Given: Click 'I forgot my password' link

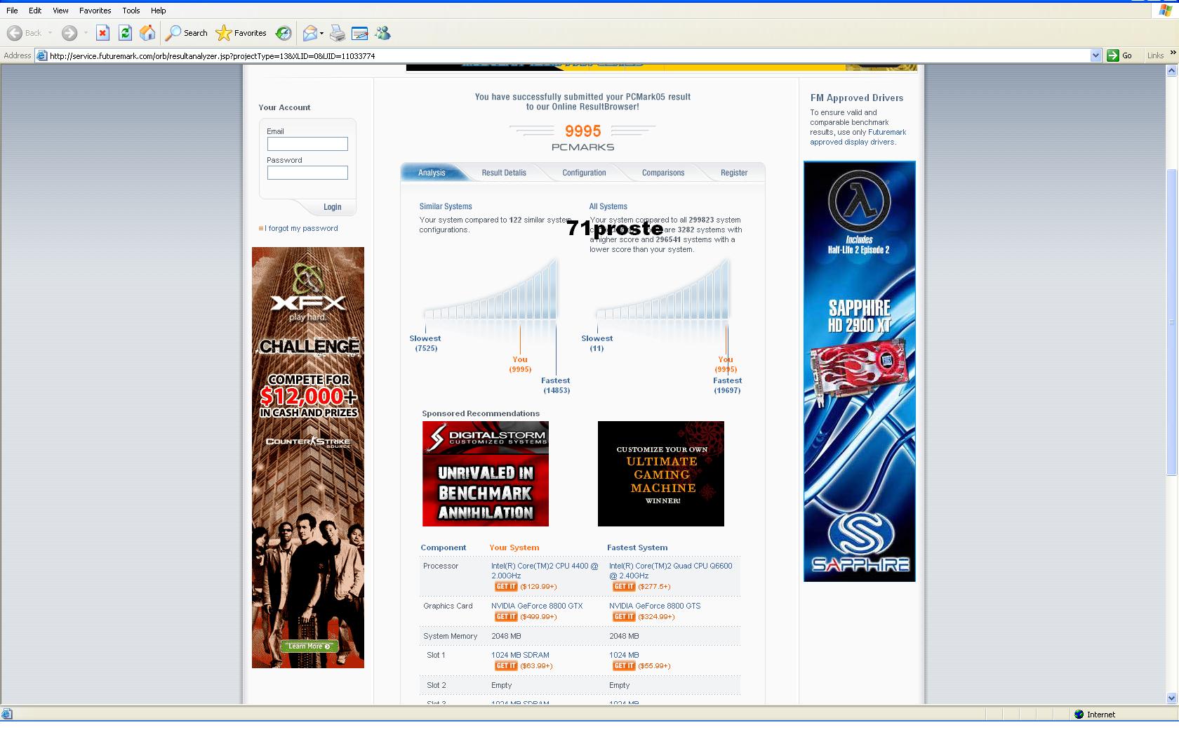Looking at the screenshot, I should click(x=301, y=228).
